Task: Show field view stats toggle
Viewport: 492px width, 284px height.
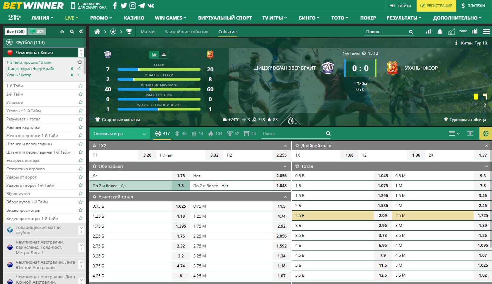Action: 164,55
